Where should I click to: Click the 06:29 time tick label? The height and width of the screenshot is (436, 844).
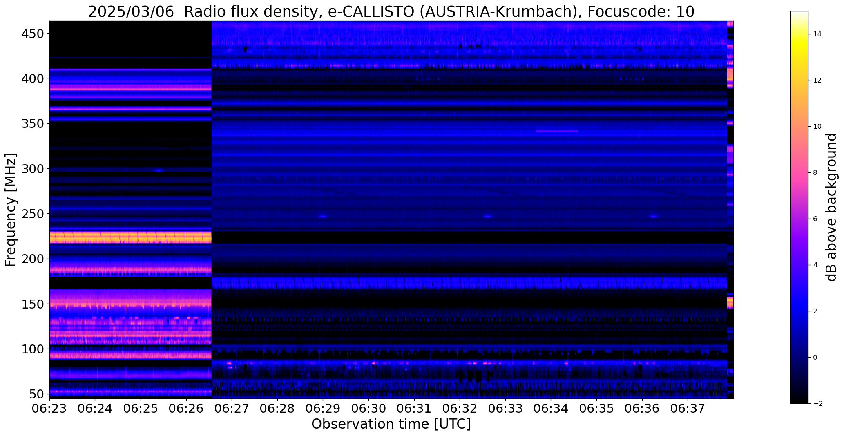[x=323, y=409]
